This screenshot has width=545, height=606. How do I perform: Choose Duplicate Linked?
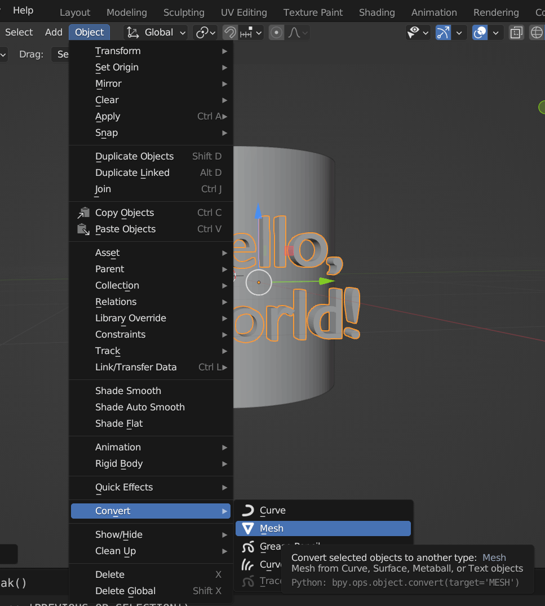pyautogui.click(x=150, y=172)
